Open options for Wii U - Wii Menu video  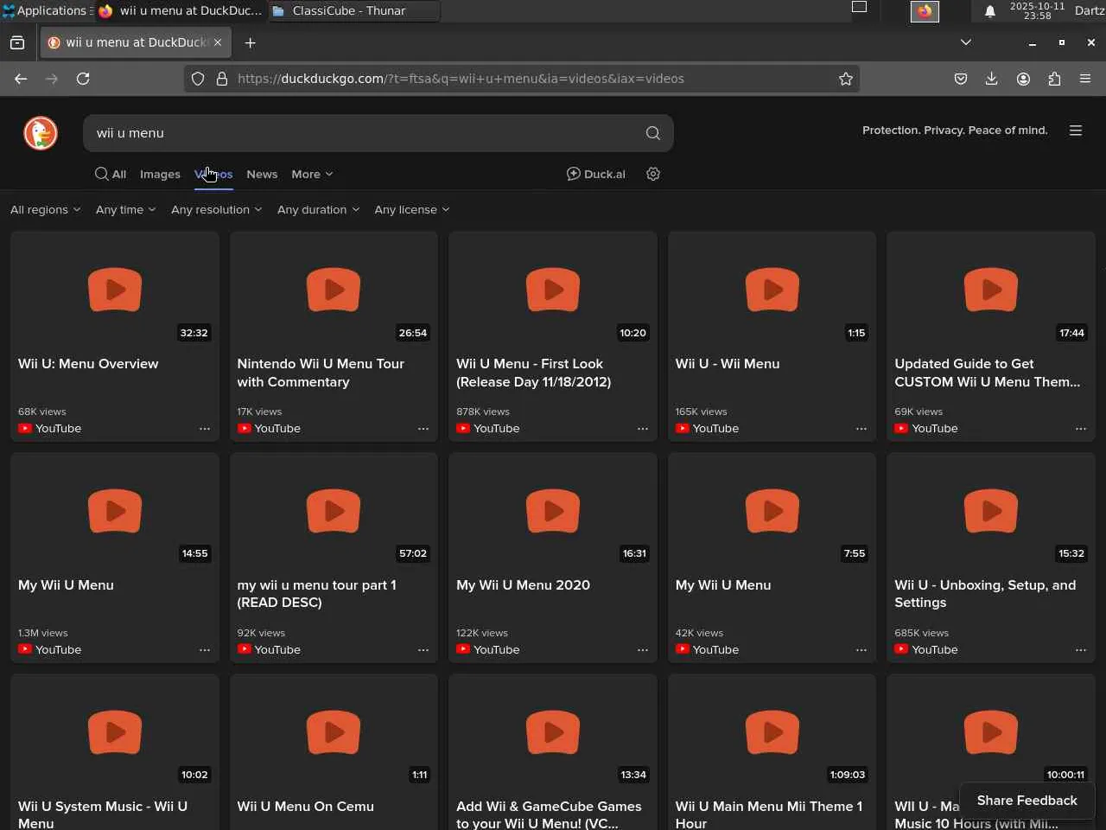(x=861, y=429)
